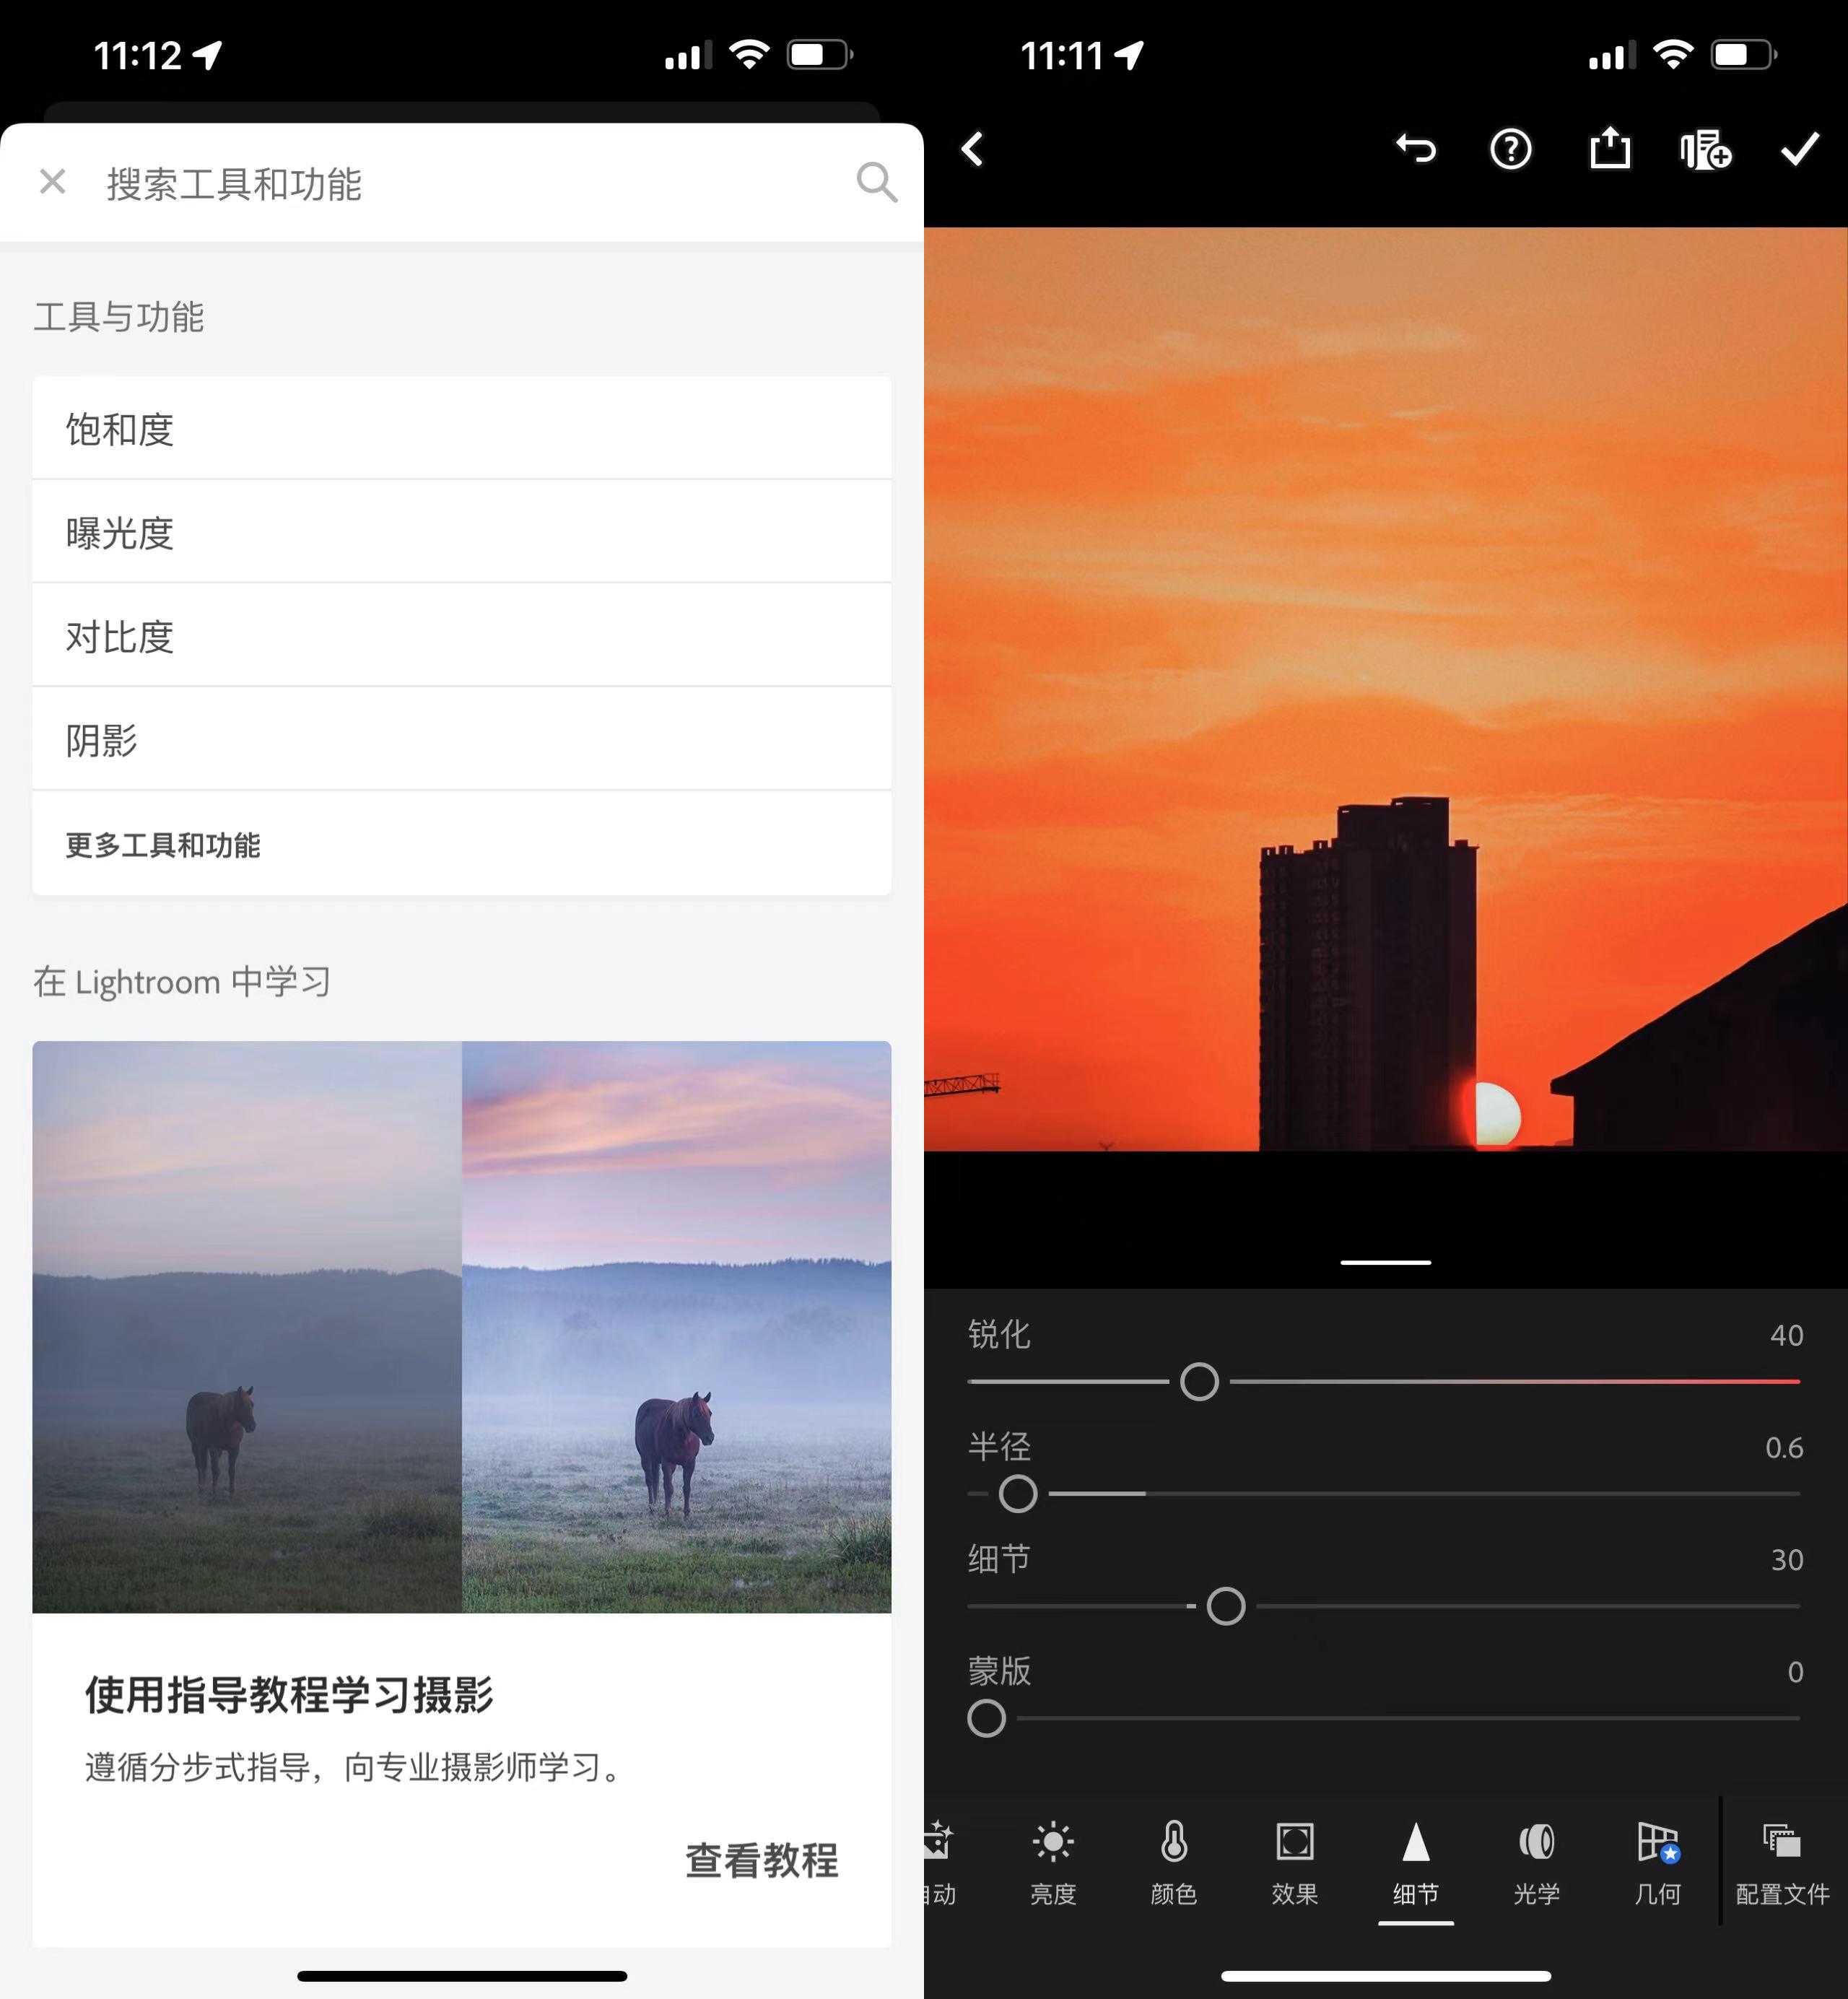This screenshot has width=1848, height=1999.
Task: Close the search overlay with the X
Action: pyautogui.click(x=53, y=182)
